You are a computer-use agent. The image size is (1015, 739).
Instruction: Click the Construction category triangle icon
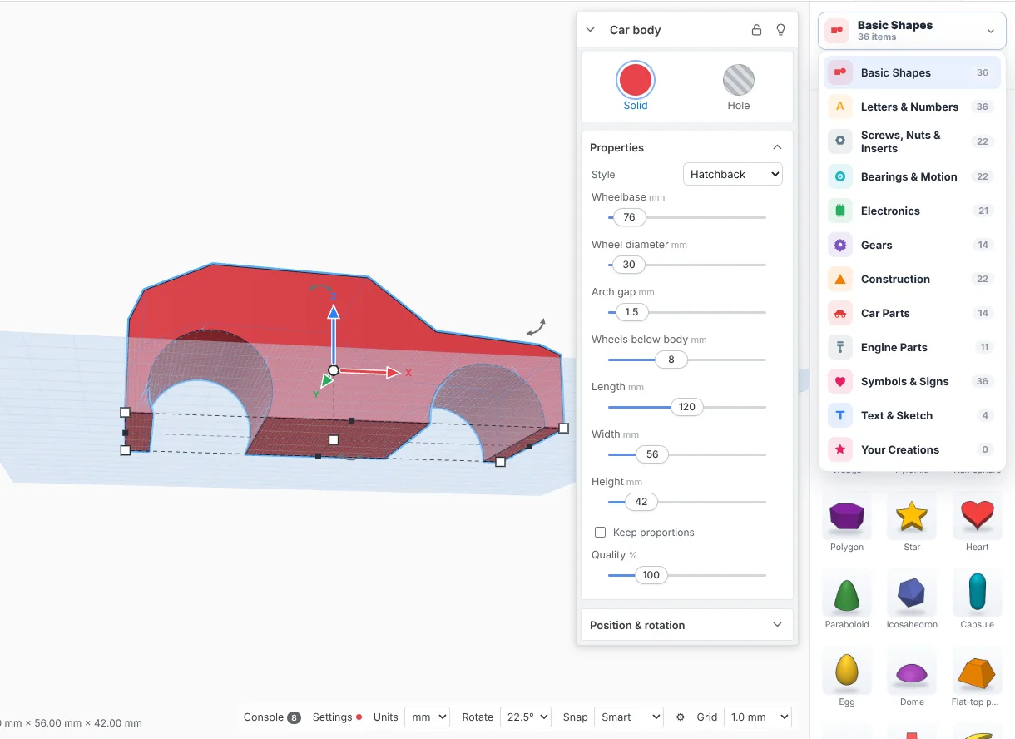[840, 279]
